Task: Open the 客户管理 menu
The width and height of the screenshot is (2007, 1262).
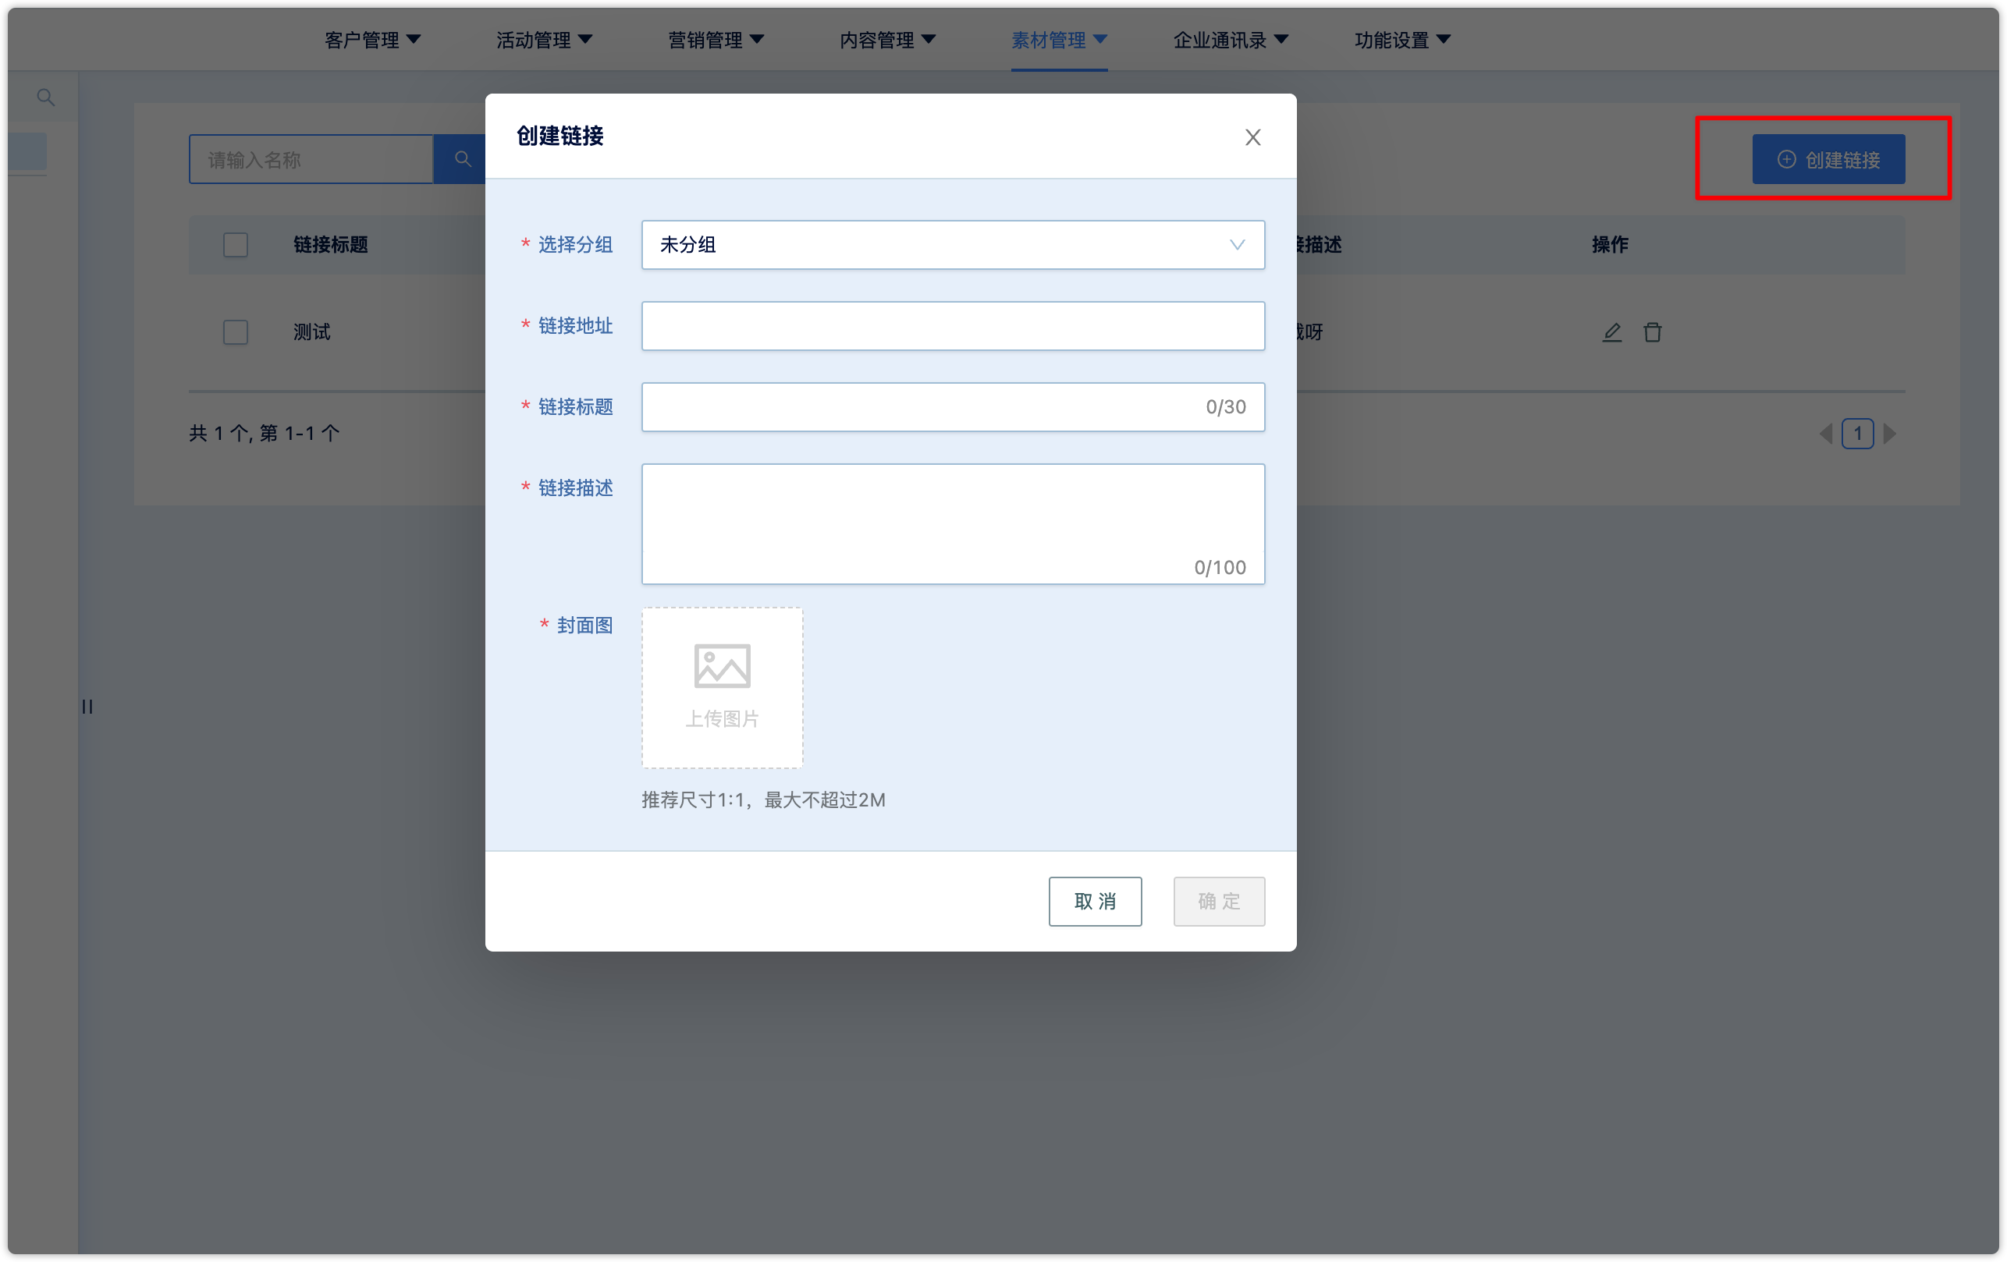Action: tap(372, 40)
